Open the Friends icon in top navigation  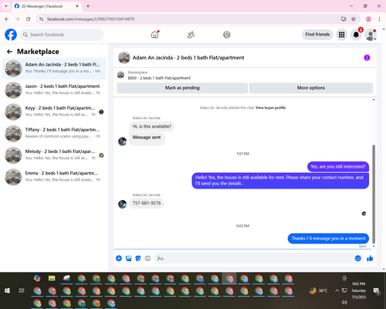pos(191,35)
